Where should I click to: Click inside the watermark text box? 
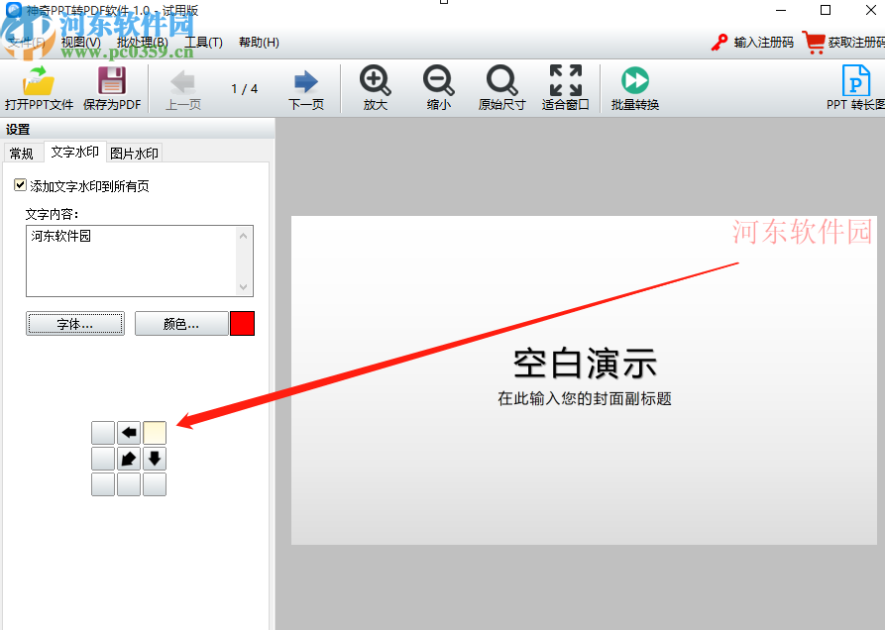pos(139,261)
